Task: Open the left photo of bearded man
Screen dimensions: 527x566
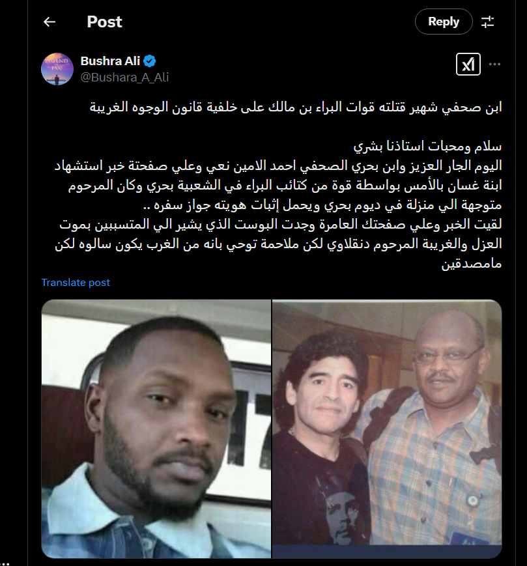Action: tap(156, 429)
